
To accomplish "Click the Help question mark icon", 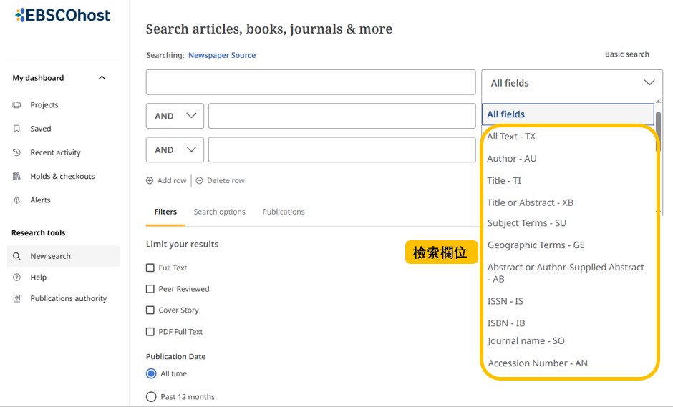I will tap(17, 278).
